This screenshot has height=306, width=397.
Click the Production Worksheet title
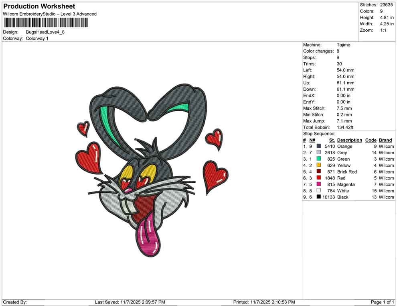39,6
